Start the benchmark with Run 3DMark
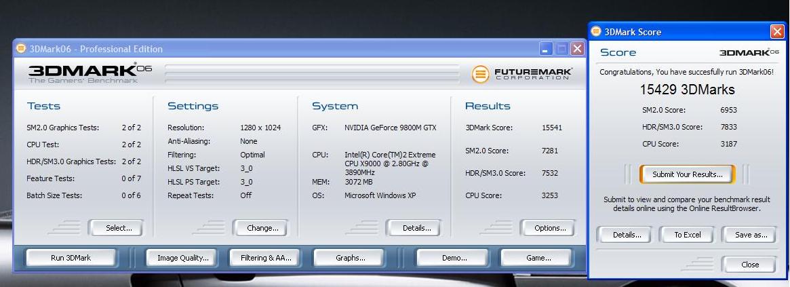This screenshot has width=790, height=287. coord(71,258)
